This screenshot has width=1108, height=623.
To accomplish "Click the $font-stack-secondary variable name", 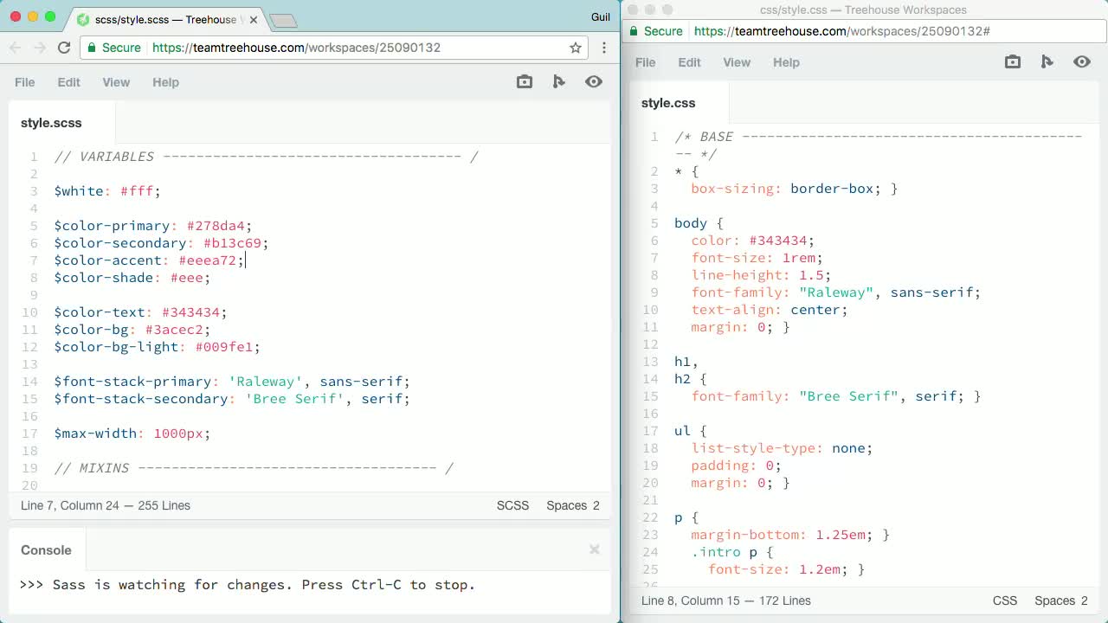I will click(x=141, y=399).
